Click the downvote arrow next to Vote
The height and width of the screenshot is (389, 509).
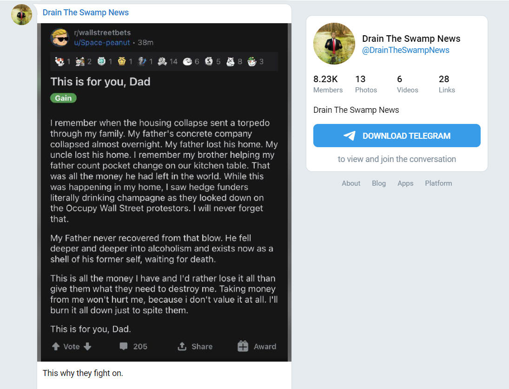tap(87, 347)
